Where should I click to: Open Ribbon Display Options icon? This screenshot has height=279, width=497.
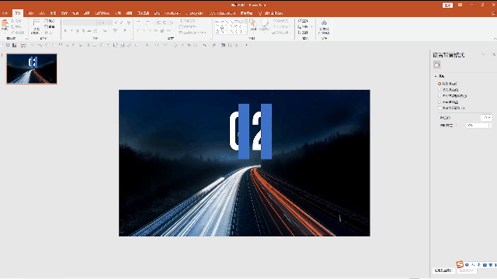(x=460, y=5)
